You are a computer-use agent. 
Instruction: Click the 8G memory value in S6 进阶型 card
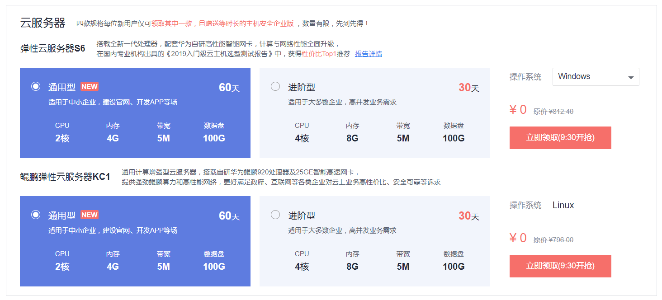tap(353, 138)
